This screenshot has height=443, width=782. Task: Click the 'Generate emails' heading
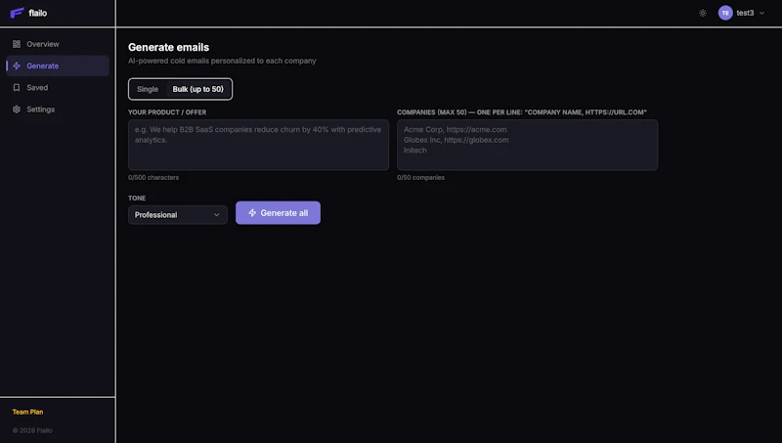tap(168, 47)
